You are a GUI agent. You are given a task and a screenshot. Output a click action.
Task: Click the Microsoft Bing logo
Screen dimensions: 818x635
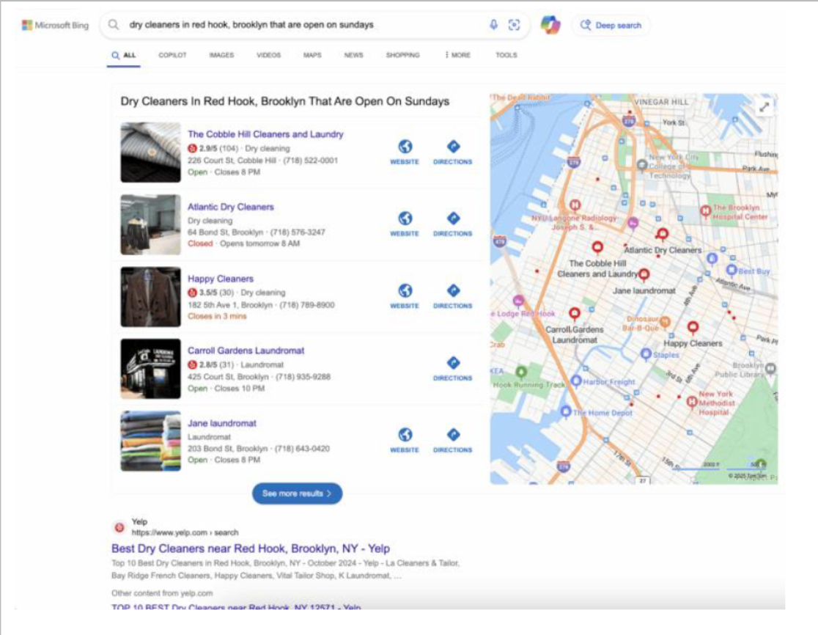pyautogui.click(x=56, y=25)
